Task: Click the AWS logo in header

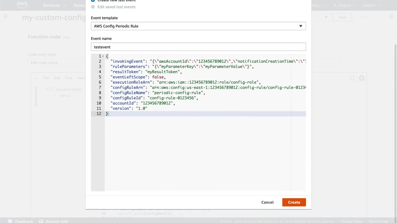Action: [22, 5]
